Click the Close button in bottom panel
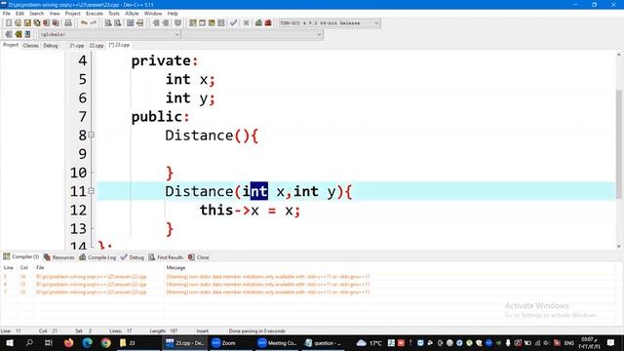624x351 pixels. [x=199, y=257]
